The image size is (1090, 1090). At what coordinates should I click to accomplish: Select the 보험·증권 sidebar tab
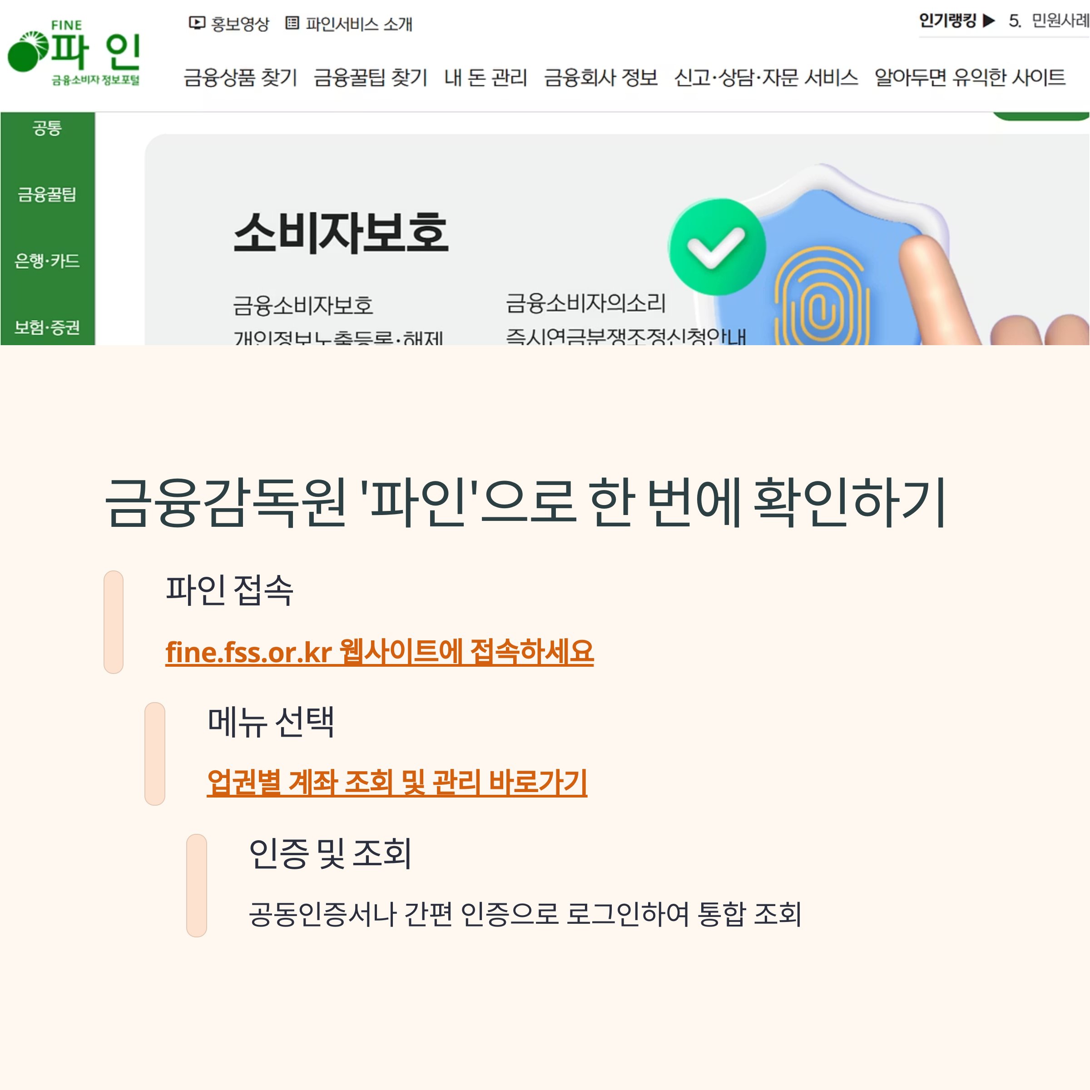[47, 327]
